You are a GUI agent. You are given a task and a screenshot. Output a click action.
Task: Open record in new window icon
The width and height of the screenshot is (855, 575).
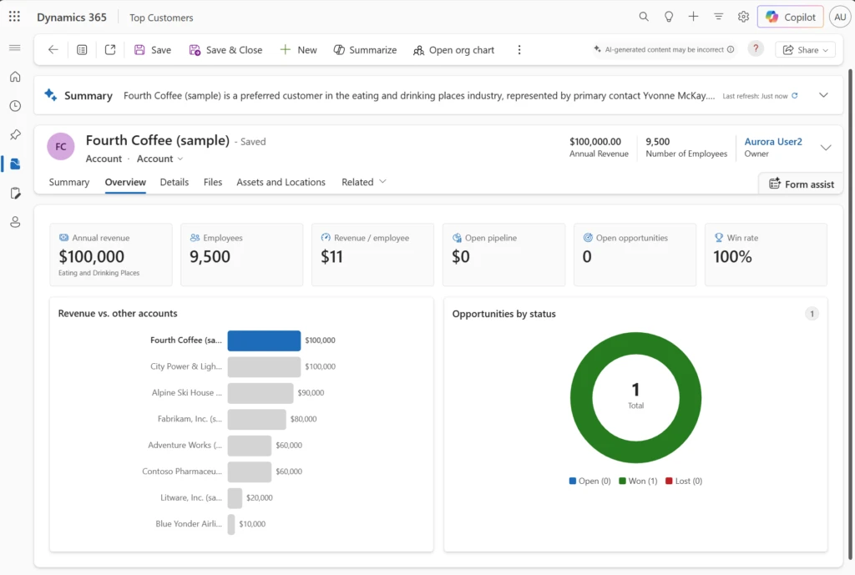[x=110, y=49]
